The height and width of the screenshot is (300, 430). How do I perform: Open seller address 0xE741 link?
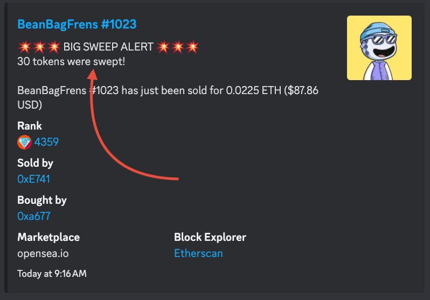pos(34,179)
